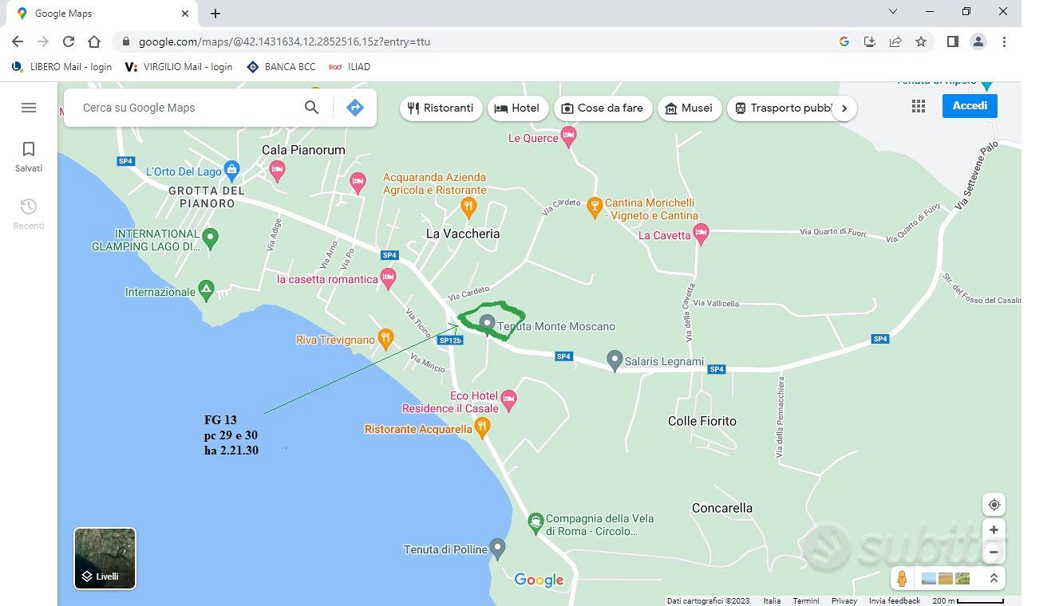
Task: Select the Ristorante Acquarella pin
Action: (x=481, y=427)
